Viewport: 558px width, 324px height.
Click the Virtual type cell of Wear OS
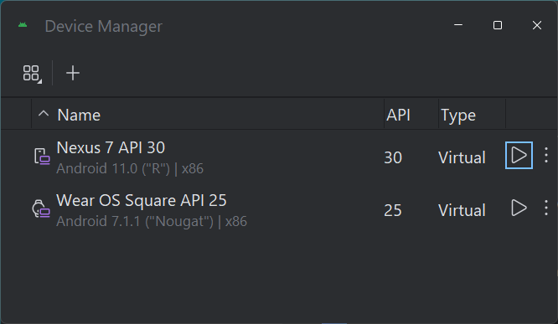point(462,210)
